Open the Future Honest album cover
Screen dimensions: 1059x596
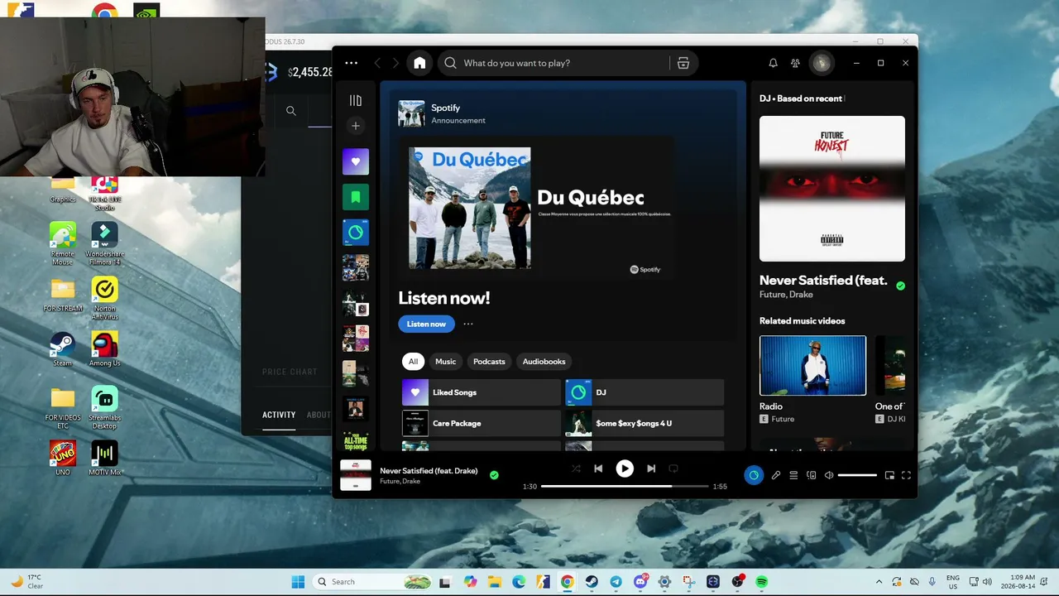(x=832, y=189)
